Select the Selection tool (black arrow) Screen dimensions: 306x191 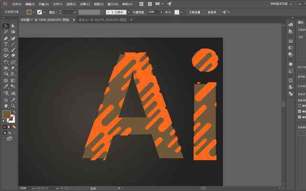(6, 26)
